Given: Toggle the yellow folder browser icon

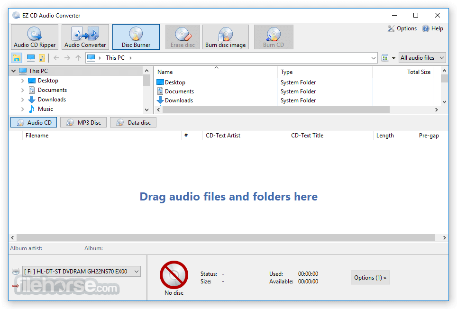Looking at the screenshot, I should (x=16, y=58).
